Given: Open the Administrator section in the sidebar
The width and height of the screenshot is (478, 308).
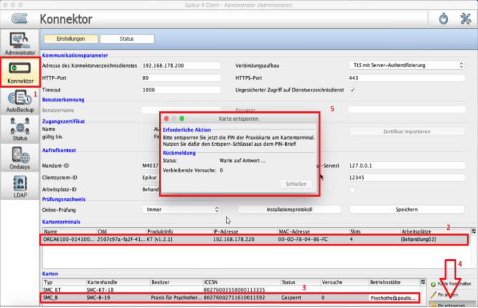Looking at the screenshot, I should [x=20, y=43].
